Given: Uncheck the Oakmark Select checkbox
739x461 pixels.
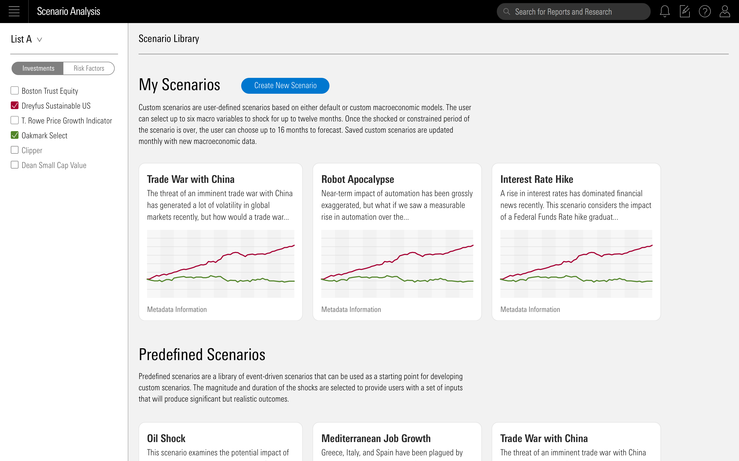Looking at the screenshot, I should [x=15, y=135].
